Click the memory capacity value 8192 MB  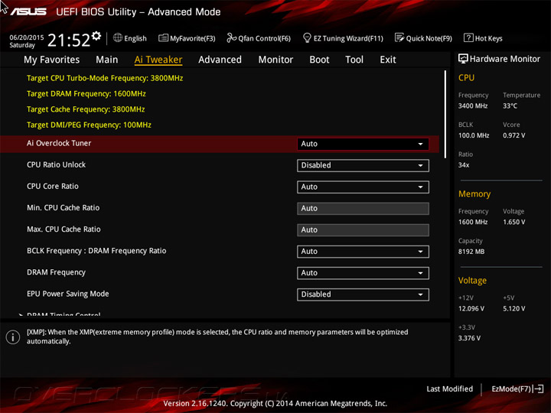(471, 252)
